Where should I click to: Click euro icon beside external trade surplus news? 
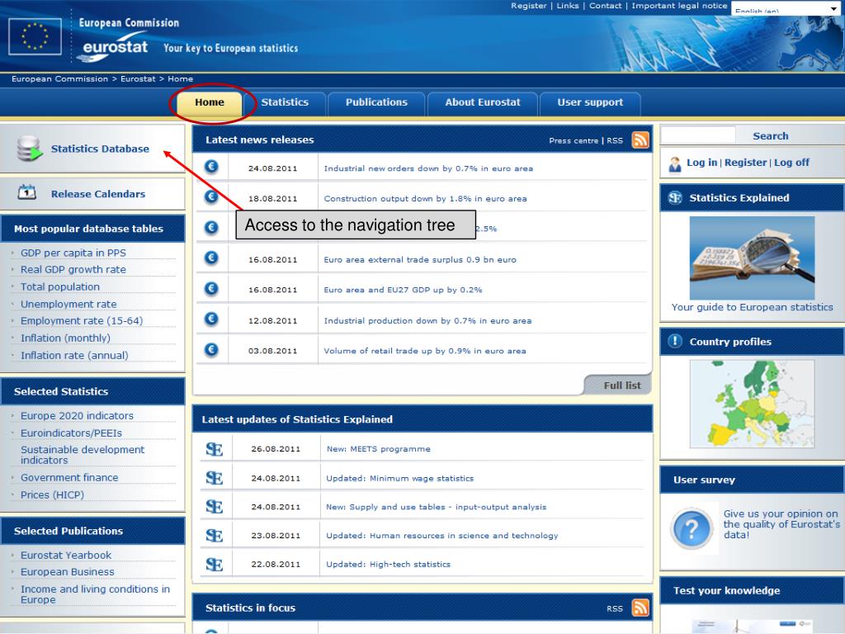(211, 258)
